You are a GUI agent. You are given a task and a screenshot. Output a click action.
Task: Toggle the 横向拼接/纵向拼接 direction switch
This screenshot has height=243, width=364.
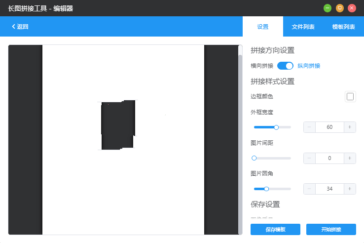[285, 66]
